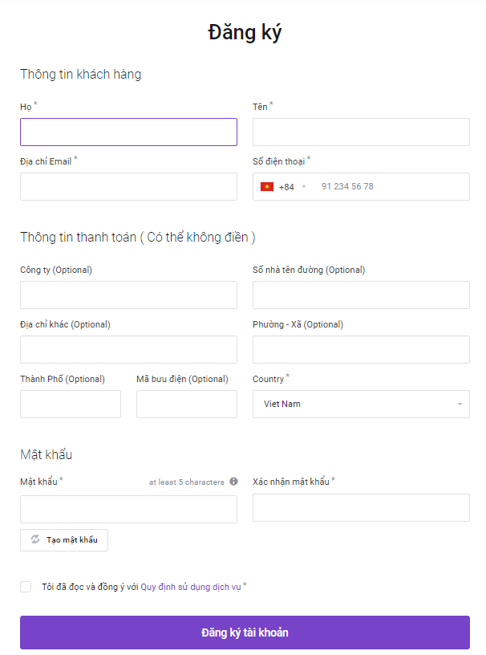Focus the Số nhà tên đường field
Viewport: 486px width, 655px height.
point(361,295)
